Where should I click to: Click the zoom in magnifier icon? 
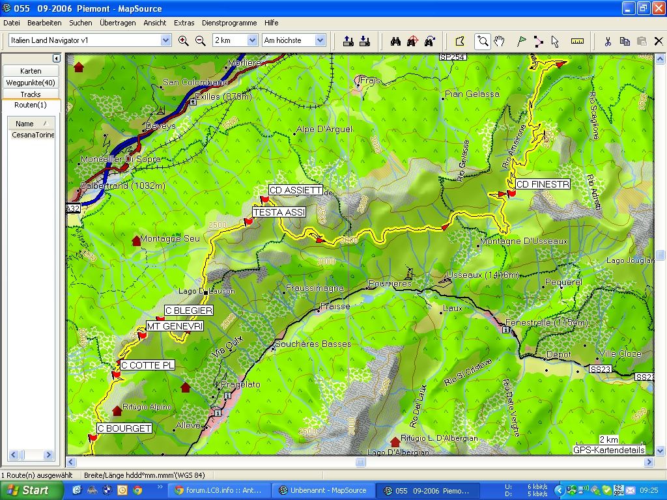coord(184,40)
